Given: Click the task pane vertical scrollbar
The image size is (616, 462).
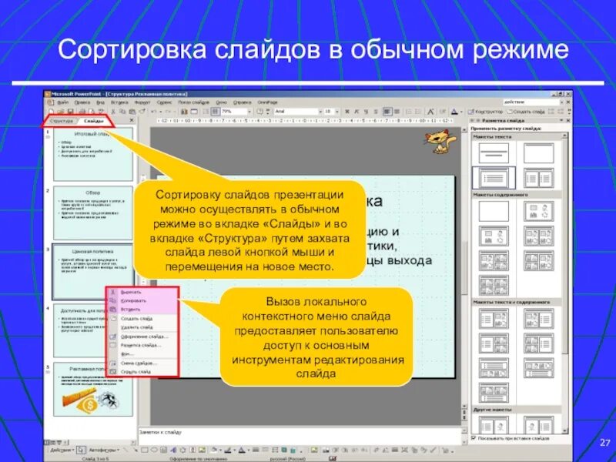Looking at the screenshot, I should [x=565, y=283].
